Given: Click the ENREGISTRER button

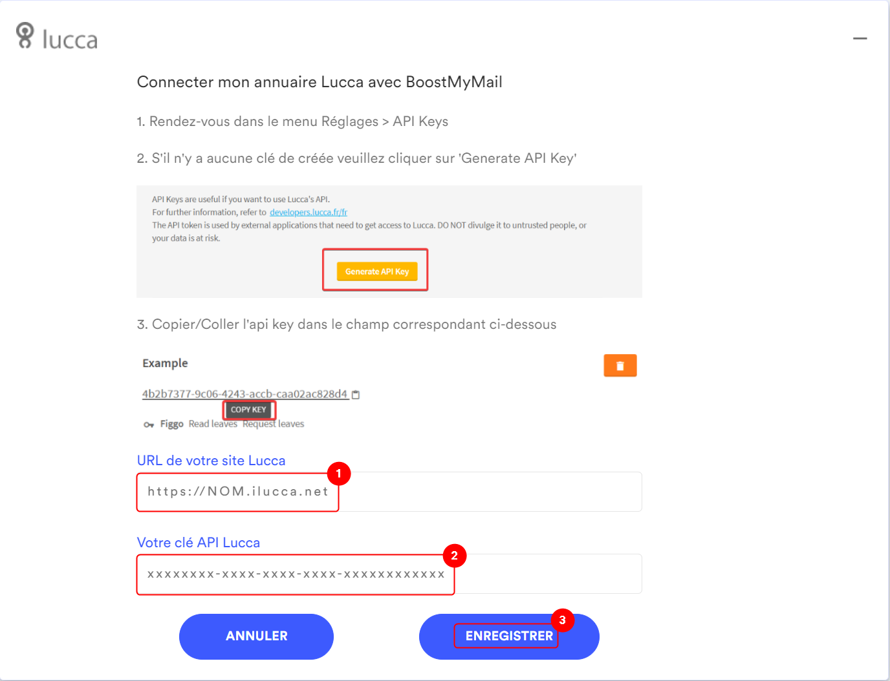Looking at the screenshot, I should pyautogui.click(x=509, y=636).
